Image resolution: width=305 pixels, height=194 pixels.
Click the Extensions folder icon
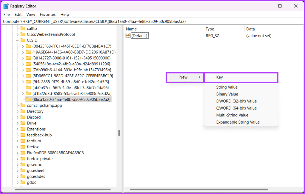23,129
